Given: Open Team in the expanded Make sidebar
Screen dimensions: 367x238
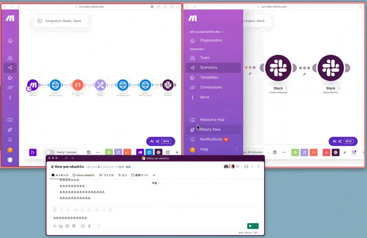Looking at the screenshot, I should (x=213, y=58).
